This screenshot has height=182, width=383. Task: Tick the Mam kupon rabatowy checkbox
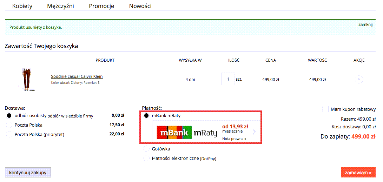325,109
